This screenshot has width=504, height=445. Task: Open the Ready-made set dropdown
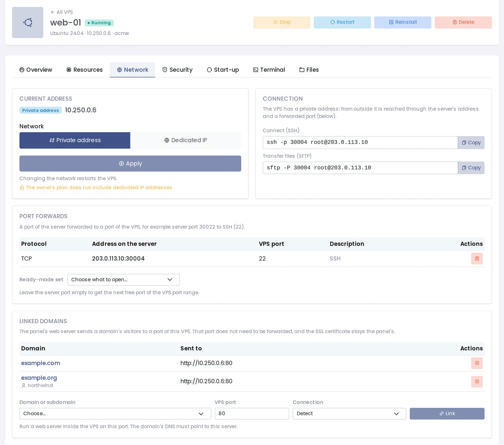(123, 280)
